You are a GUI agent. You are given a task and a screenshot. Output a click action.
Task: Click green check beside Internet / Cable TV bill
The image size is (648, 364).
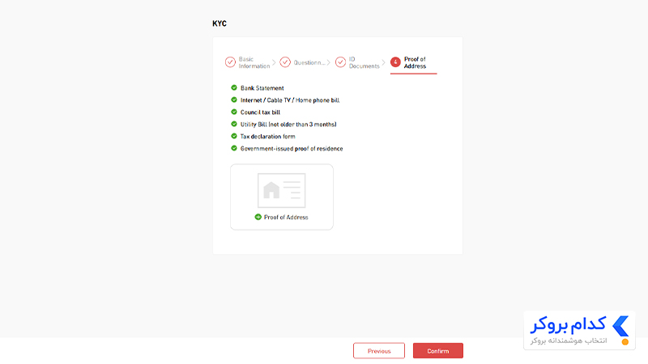click(234, 99)
